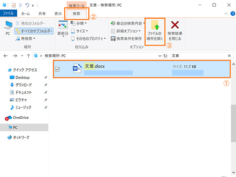Collapse the ribbon with the chevron
236x177 pixels.
point(226,14)
